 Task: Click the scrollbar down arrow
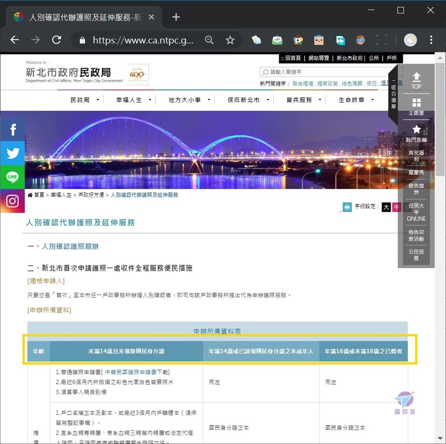coord(440,439)
